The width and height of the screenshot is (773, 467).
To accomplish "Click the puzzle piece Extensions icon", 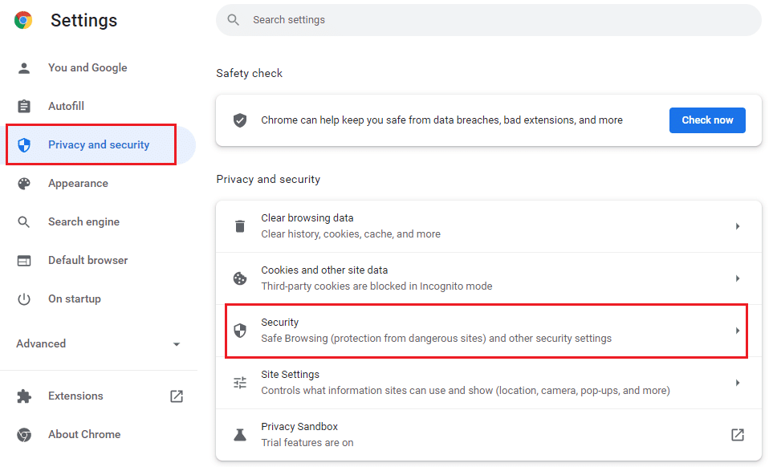I will pyautogui.click(x=23, y=396).
